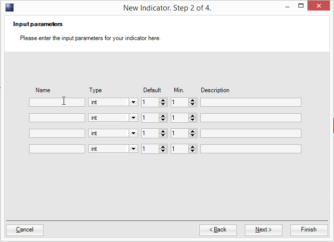Increase the first row Min. value
The image size is (334, 242).
(x=193, y=100)
